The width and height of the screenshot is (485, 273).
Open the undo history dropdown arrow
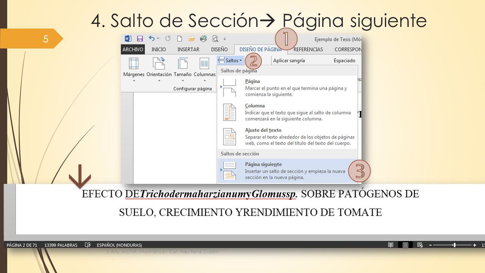click(158, 39)
